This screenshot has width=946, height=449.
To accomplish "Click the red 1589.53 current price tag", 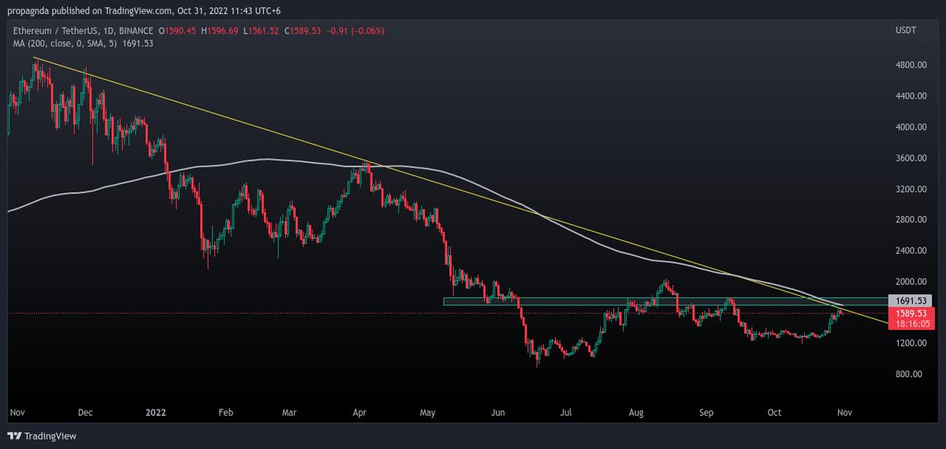I will coord(911,313).
